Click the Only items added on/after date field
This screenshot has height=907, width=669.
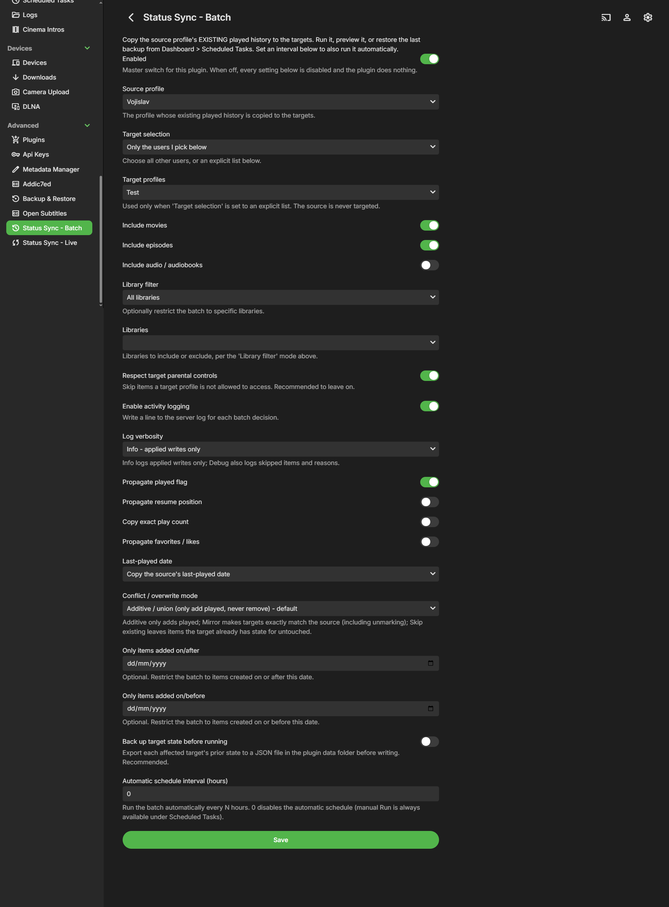(280, 663)
